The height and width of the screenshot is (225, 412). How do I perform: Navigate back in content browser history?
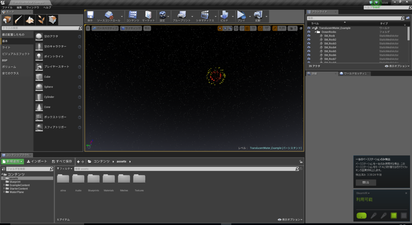(78, 162)
